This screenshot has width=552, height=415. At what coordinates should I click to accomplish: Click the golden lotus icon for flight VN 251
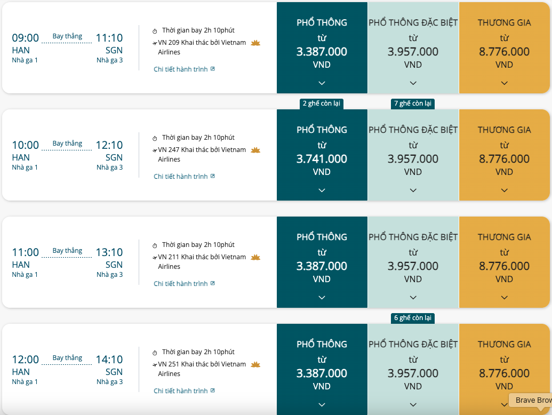(x=255, y=365)
